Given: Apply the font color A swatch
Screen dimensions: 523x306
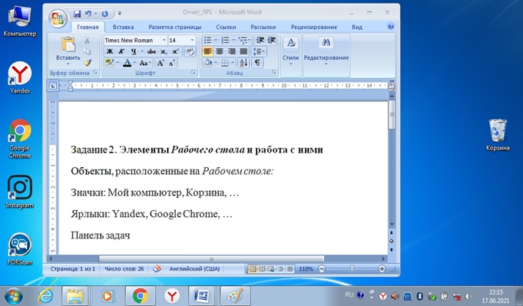Looking at the screenshot, I should [x=127, y=63].
